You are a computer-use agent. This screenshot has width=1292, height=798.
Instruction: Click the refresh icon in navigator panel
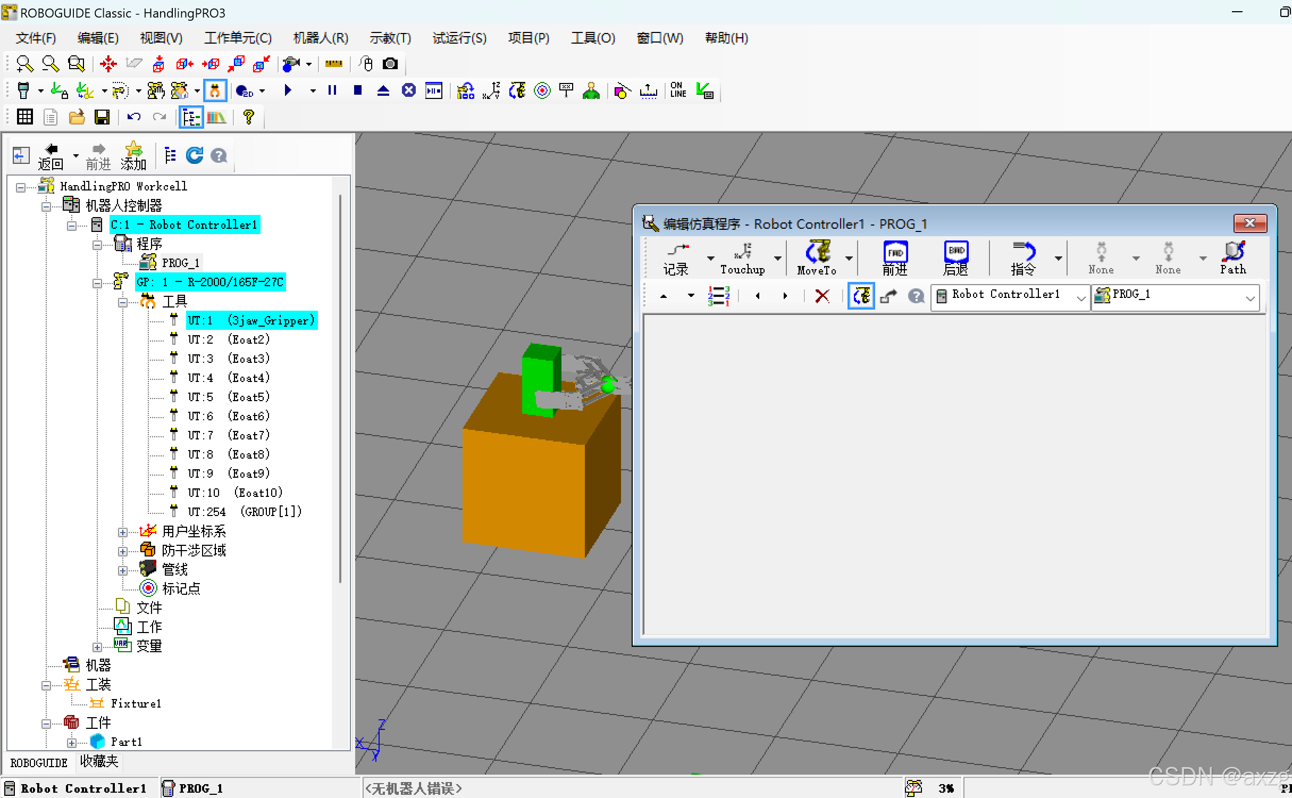[195, 155]
